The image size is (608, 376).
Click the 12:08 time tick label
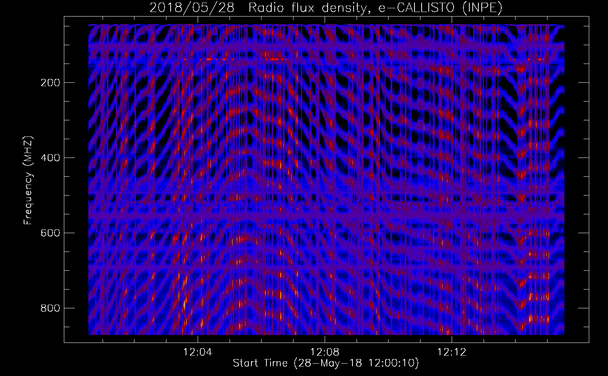tap(325, 352)
